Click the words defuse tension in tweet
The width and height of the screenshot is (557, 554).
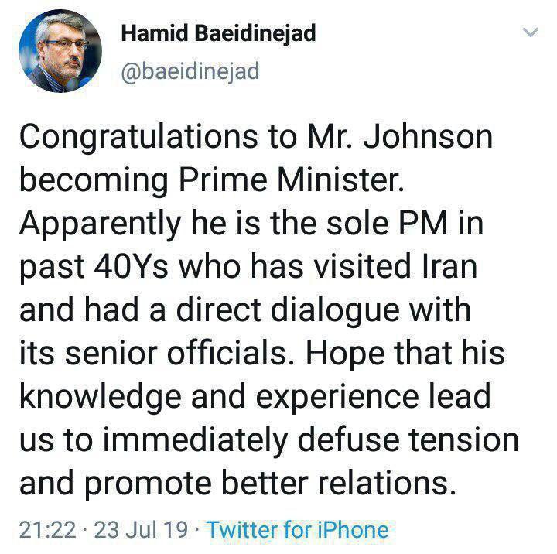tap(408, 440)
